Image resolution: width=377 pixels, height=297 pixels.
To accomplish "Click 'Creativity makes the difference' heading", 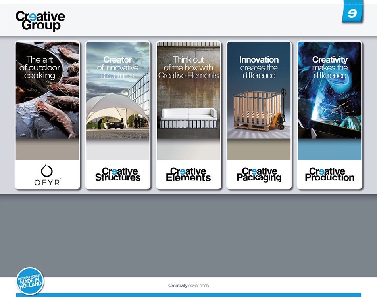I will 330,68.
